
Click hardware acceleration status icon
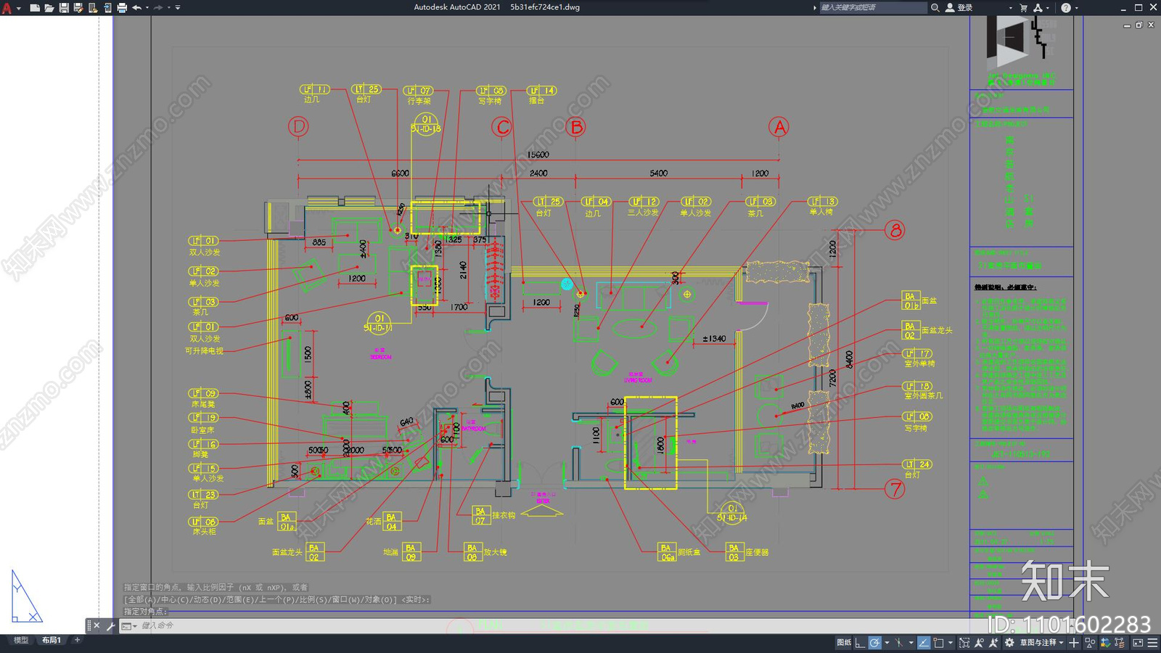[1106, 643]
